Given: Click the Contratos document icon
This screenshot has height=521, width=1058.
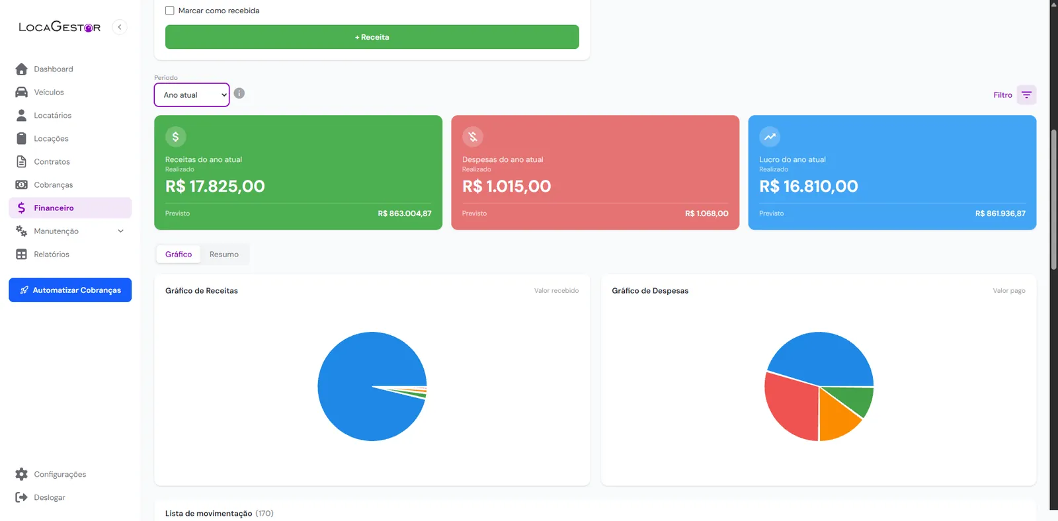Looking at the screenshot, I should [x=21, y=162].
